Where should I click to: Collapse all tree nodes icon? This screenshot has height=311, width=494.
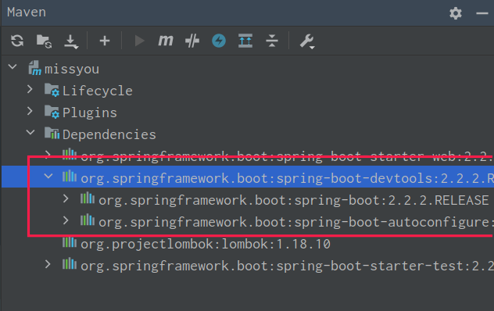[271, 41]
